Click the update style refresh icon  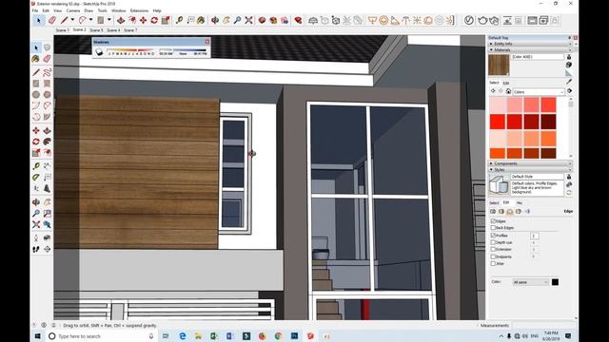(x=569, y=193)
